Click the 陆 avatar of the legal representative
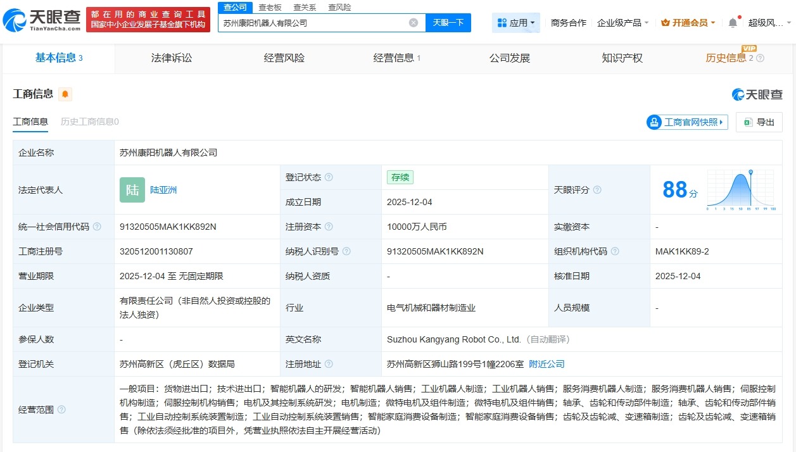796x452 pixels. 132,190
